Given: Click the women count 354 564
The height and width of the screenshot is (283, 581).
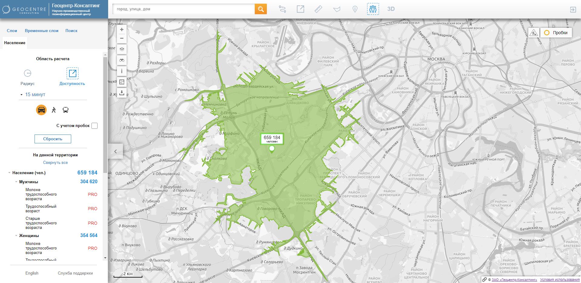Looking at the screenshot, I should point(89,236).
